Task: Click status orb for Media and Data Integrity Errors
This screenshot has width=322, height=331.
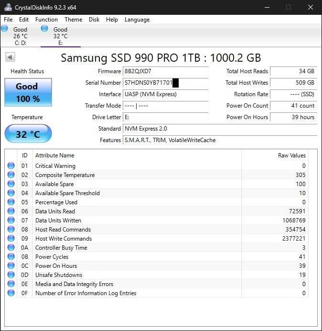Action: [11, 284]
